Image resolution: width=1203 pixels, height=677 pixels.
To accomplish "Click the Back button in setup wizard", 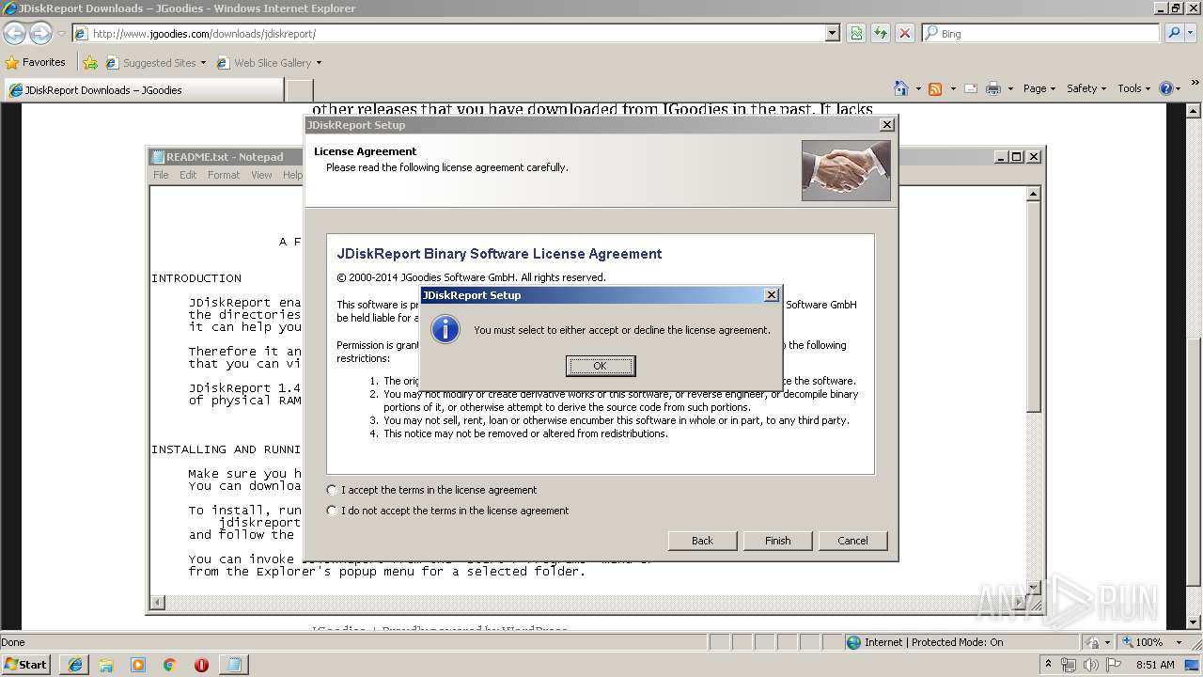I will pos(702,541).
